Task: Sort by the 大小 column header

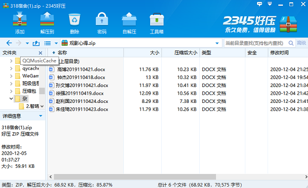Action: click(142, 52)
